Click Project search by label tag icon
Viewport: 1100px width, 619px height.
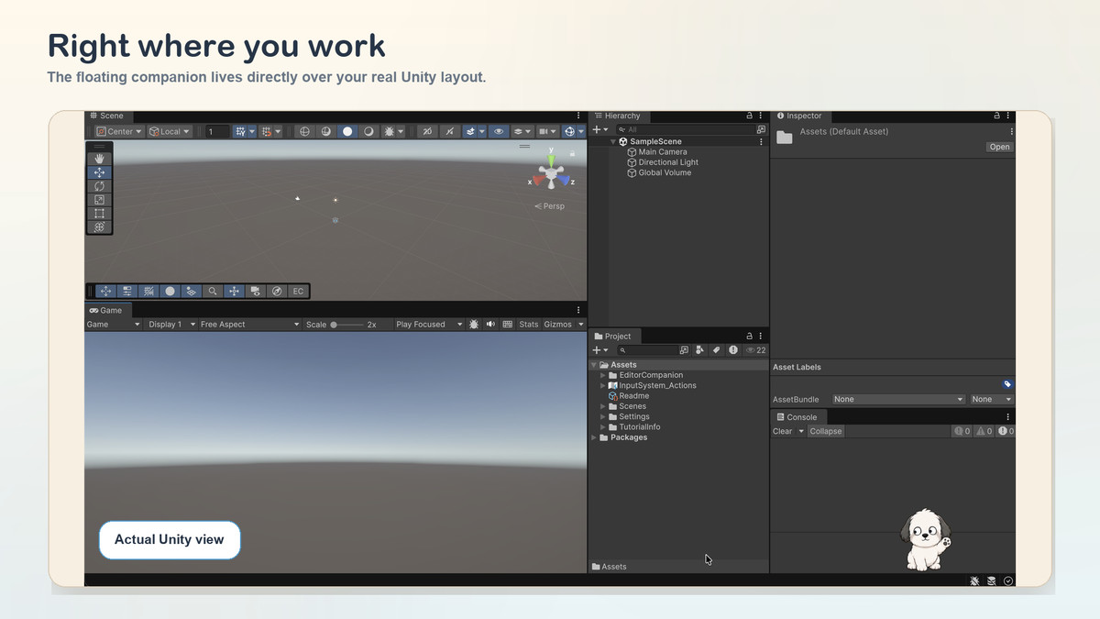pyautogui.click(x=717, y=350)
